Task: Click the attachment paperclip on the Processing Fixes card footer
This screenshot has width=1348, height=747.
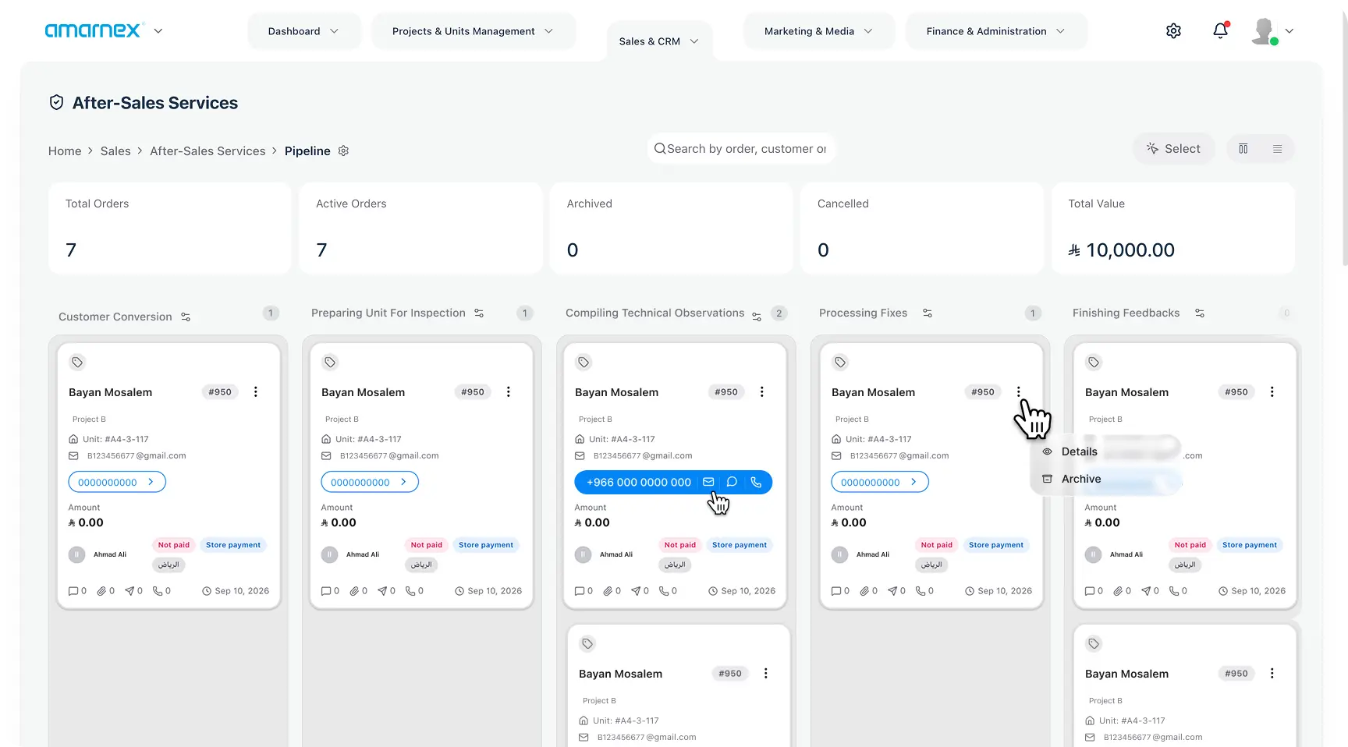Action: click(864, 591)
